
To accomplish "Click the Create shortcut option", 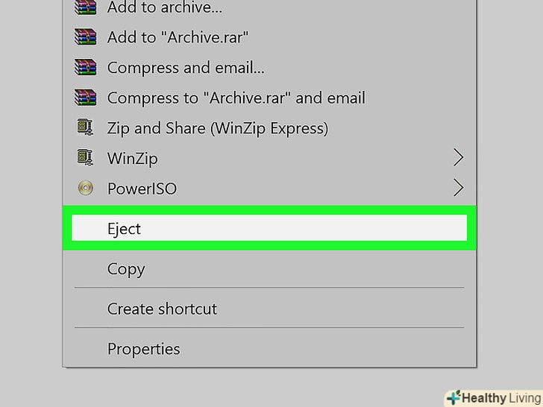I will pyautogui.click(x=162, y=309).
